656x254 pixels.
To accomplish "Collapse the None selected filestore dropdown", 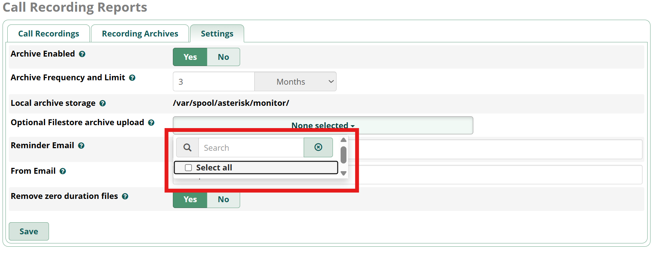I will (323, 125).
